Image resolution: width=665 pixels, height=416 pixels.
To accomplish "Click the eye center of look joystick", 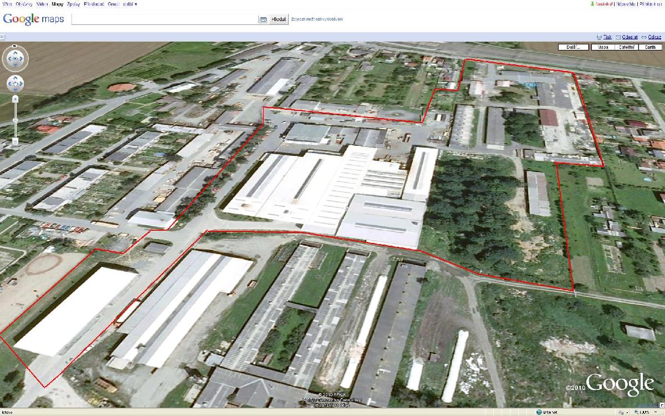I will click(16, 58).
